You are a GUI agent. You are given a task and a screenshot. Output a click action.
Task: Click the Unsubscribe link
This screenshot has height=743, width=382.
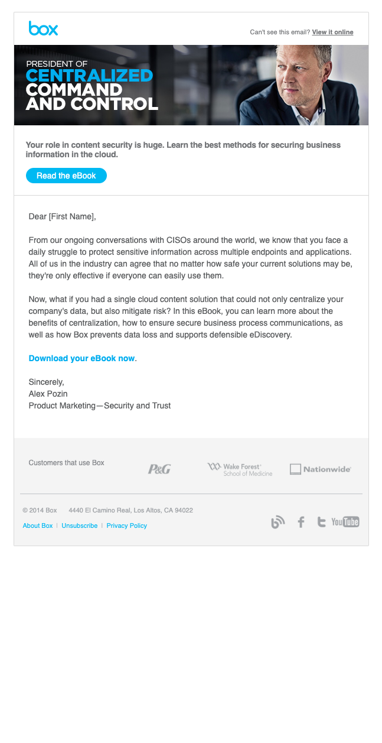(80, 525)
